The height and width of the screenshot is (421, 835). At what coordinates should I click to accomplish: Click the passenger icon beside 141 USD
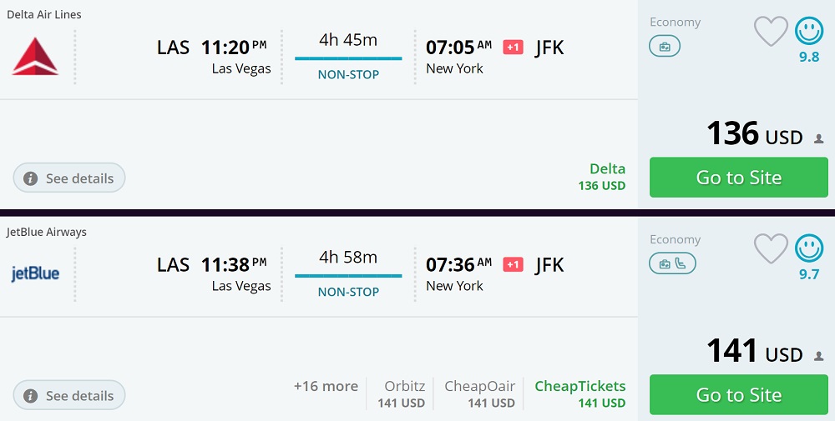pos(819,357)
